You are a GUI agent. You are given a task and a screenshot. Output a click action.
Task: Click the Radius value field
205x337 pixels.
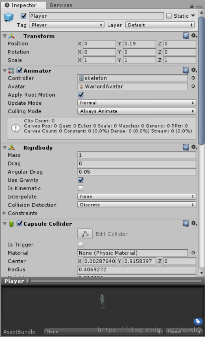137,270
